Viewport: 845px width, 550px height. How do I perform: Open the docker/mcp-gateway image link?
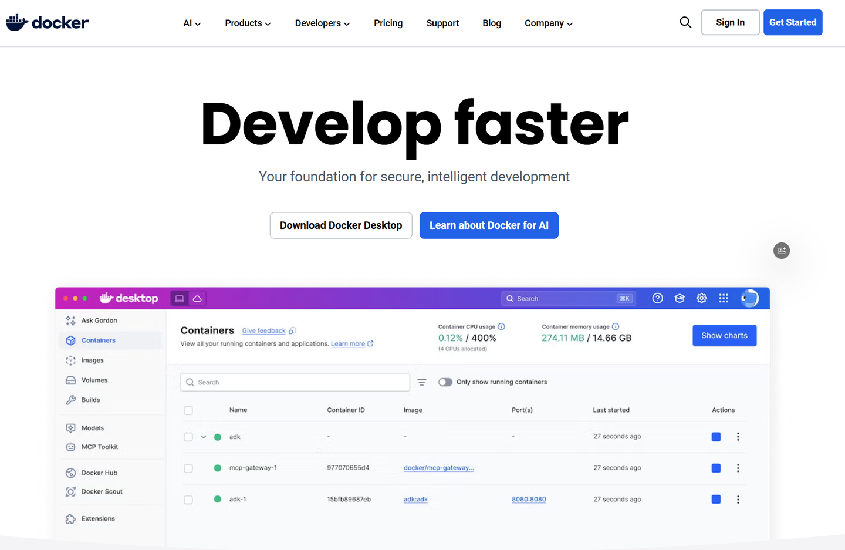click(x=439, y=468)
